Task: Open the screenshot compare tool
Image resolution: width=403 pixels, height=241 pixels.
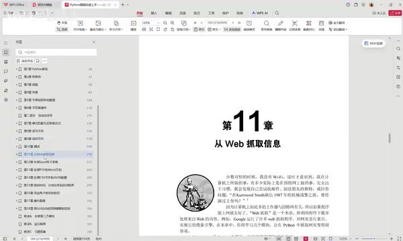Action: (309, 25)
